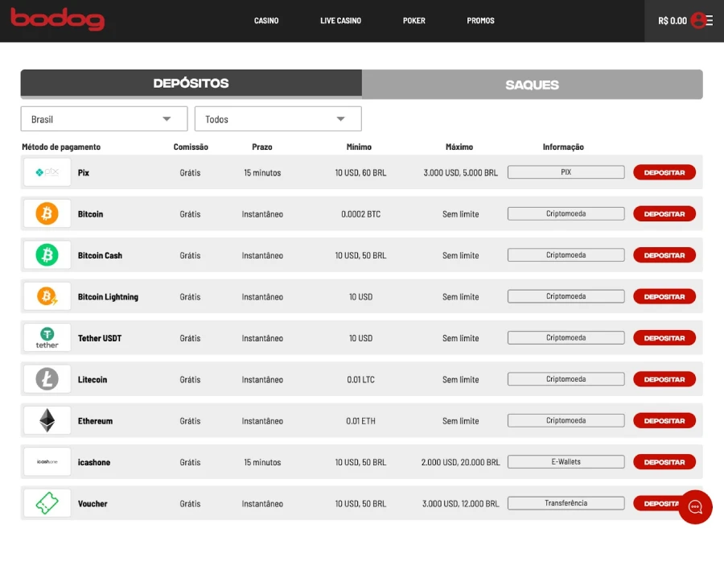
Task: Go to the Poker section
Action: (x=414, y=21)
